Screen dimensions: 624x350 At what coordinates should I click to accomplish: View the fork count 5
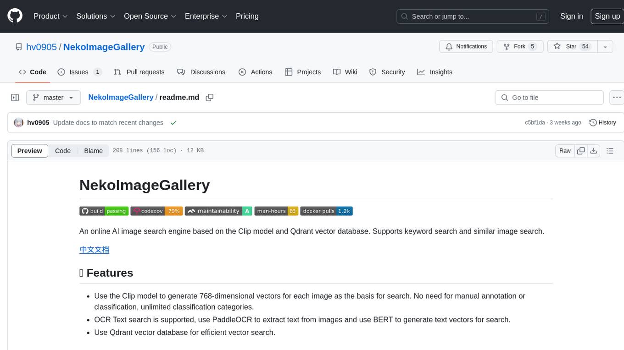pos(532,47)
